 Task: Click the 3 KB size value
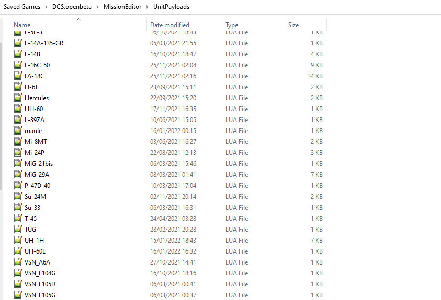tap(316, 152)
